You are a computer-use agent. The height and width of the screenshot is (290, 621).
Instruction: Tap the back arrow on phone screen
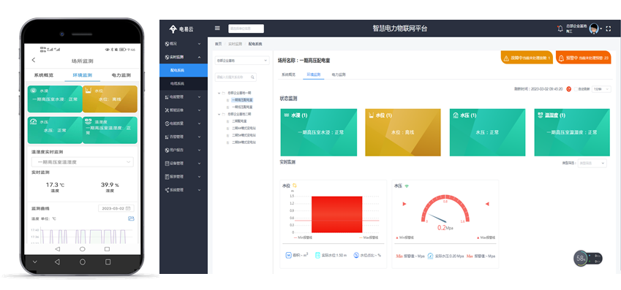click(x=33, y=60)
